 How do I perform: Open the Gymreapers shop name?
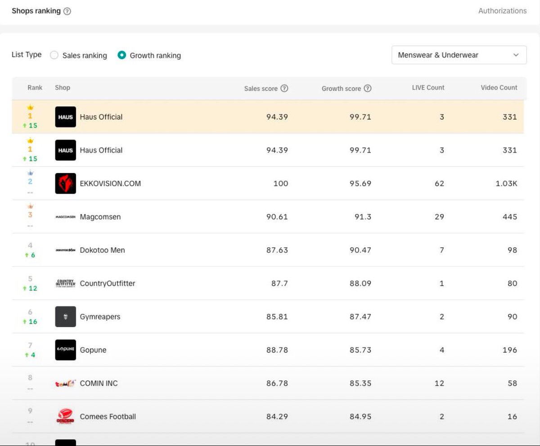coord(100,317)
